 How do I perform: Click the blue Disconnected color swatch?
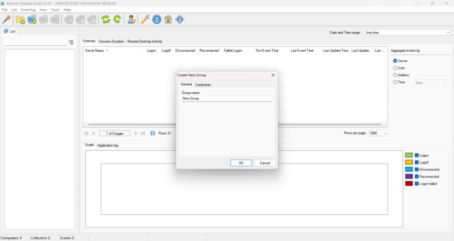(x=409, y=170)
